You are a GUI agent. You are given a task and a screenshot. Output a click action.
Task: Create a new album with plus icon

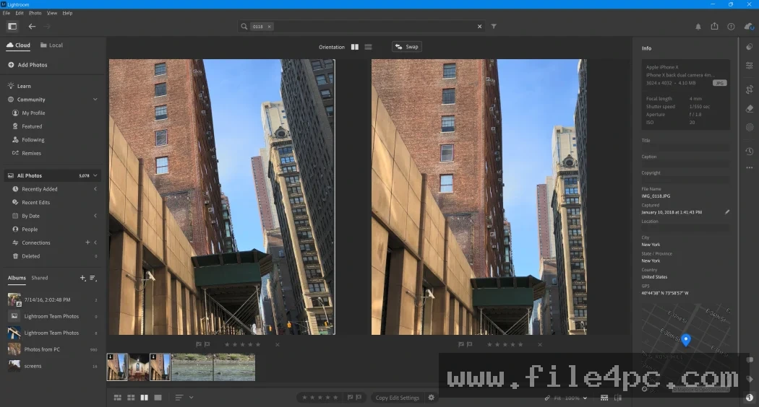click(83, 278)
